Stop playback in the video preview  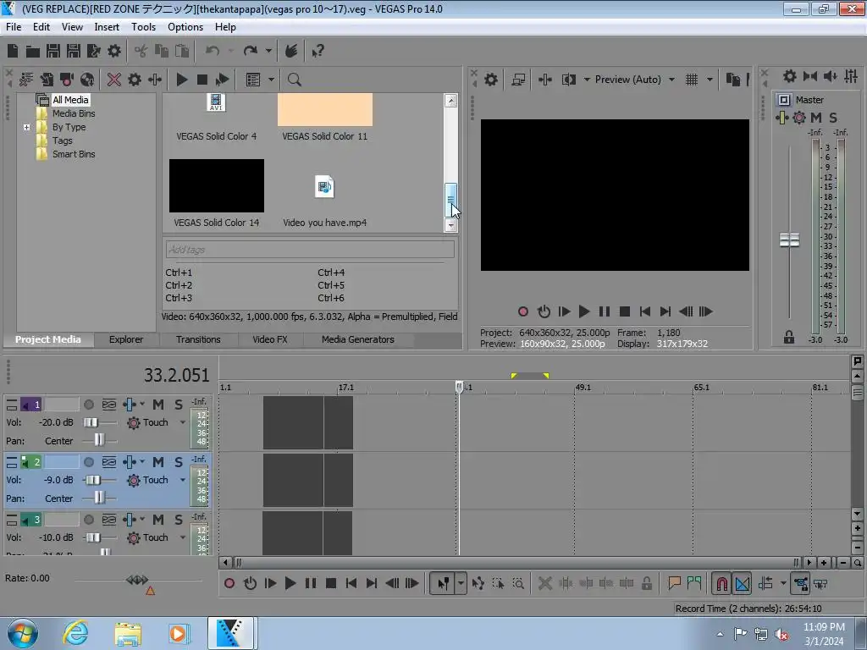[625, 311]
